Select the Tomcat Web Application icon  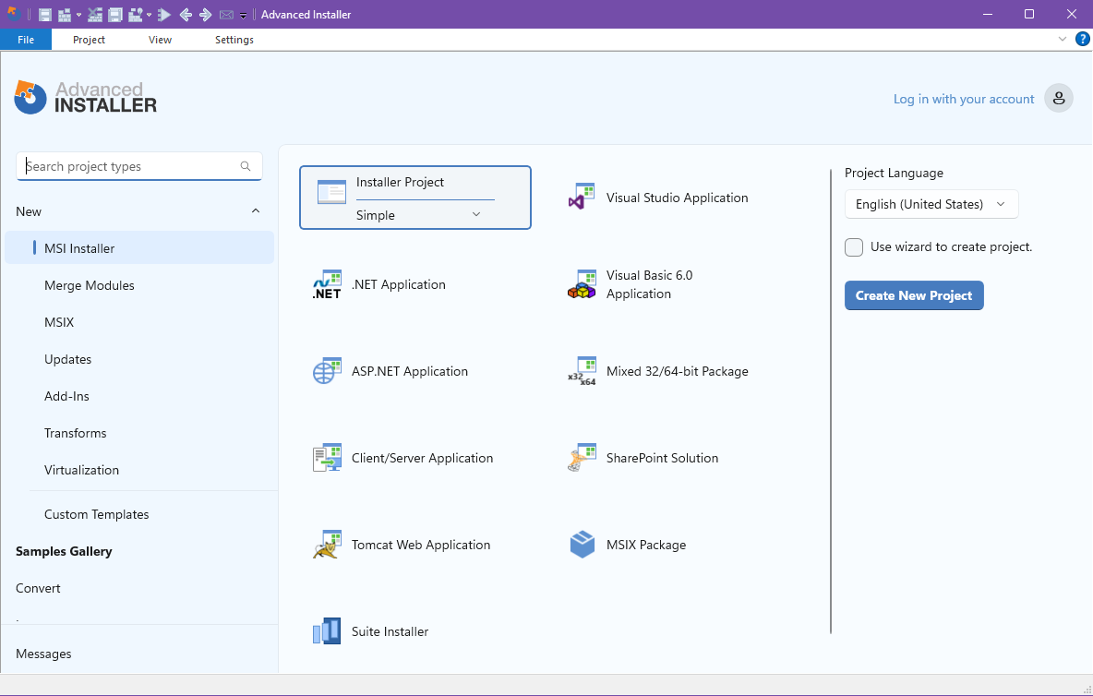[327, 545]
